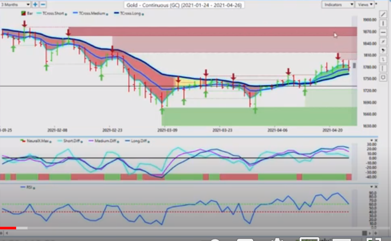This screenshot has height=241, width=391.
Task: Close the RSI indicator panel
Action: pos(376,187)
